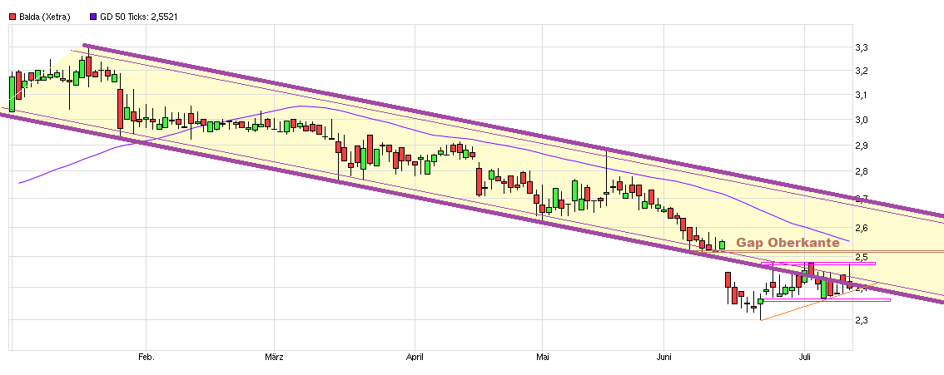Click the 3,0 price axis value
Image resolution: width=944 pixels, height=375 pixels.
[862, 121]
